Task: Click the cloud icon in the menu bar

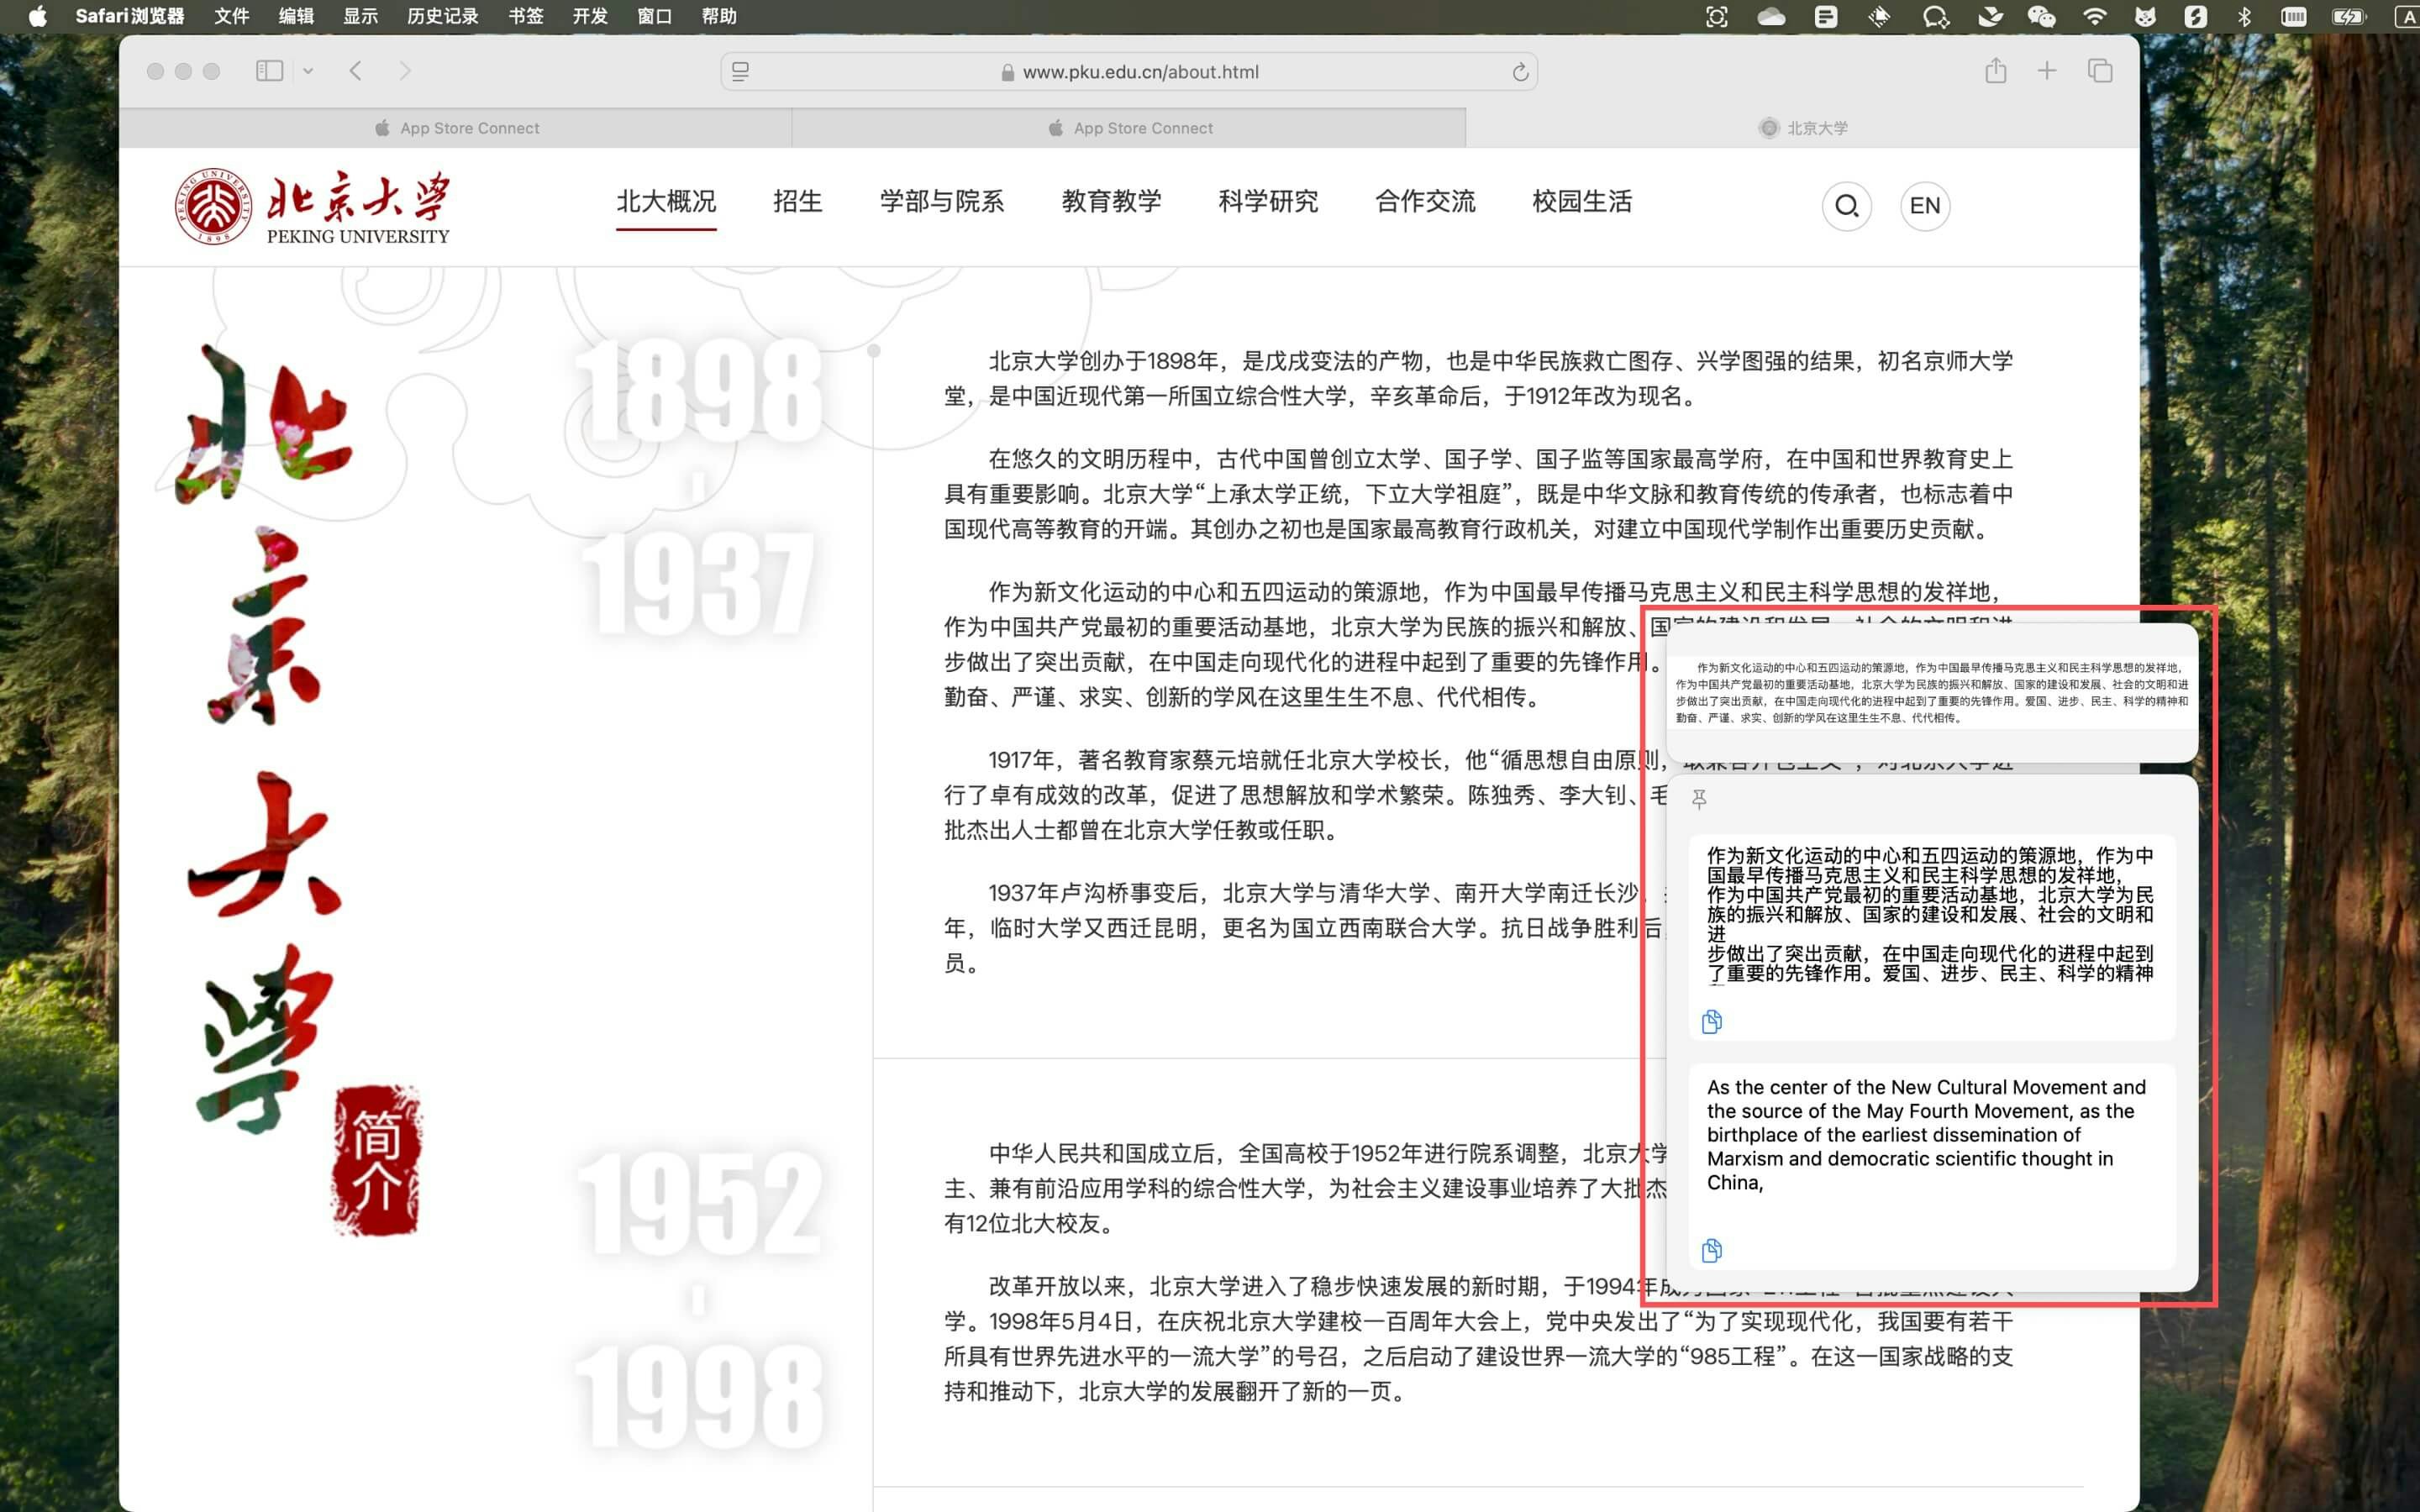Action: (x=1771, y=16)
